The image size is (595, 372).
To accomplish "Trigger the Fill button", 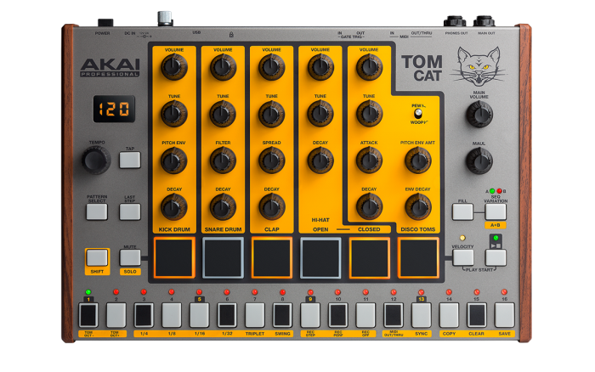I will tap(462, 211).
